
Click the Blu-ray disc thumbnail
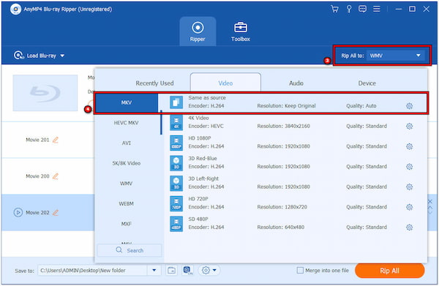(45, 93)
